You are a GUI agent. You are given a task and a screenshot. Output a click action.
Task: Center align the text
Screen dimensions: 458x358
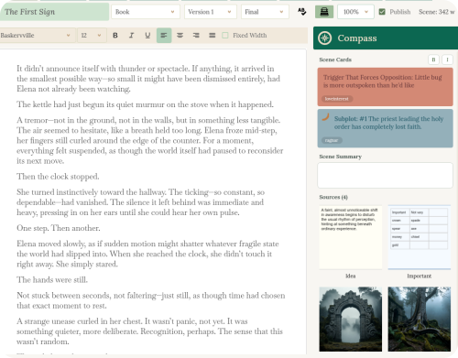[180, 36]
